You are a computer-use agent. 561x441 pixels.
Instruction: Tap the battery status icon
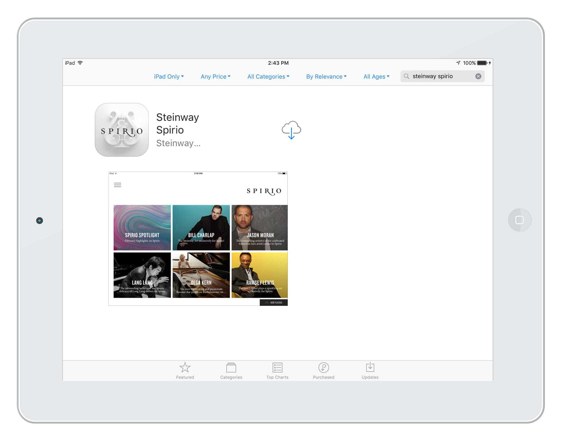coord(482,63)
